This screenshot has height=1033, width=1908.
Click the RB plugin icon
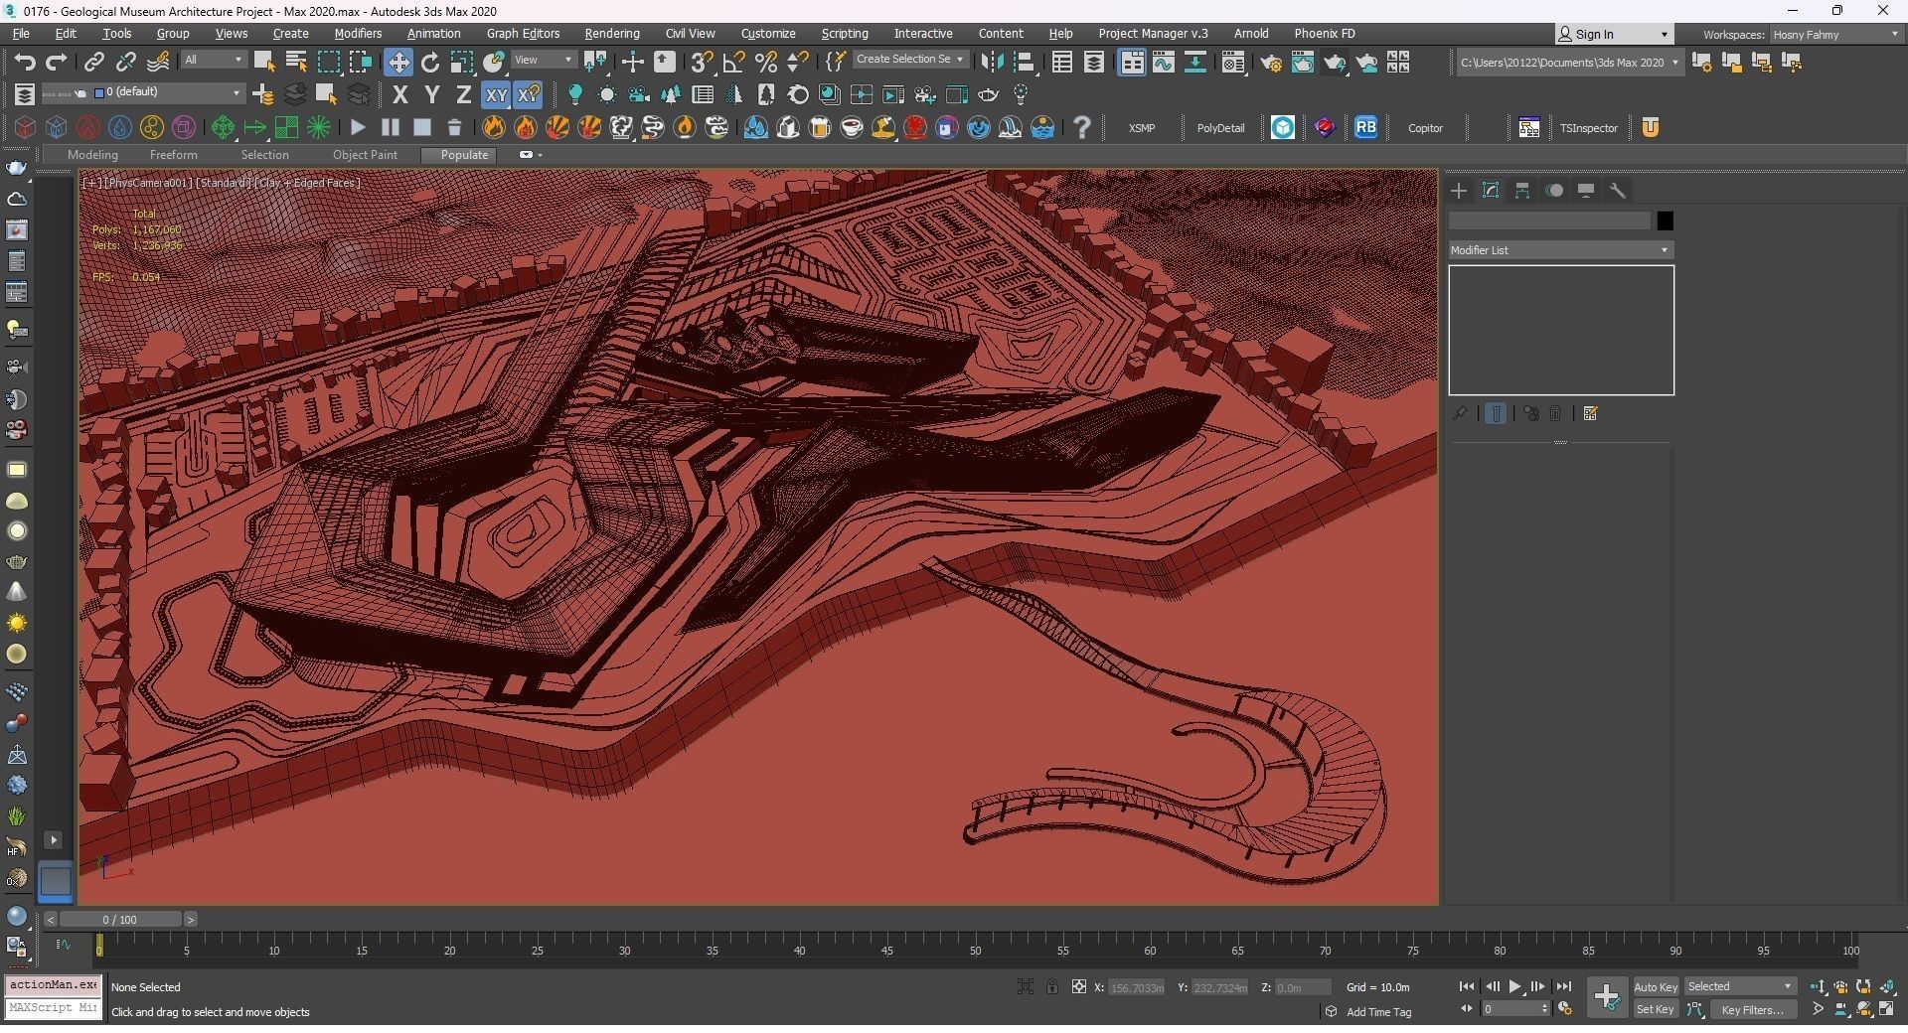[1366, 127]
